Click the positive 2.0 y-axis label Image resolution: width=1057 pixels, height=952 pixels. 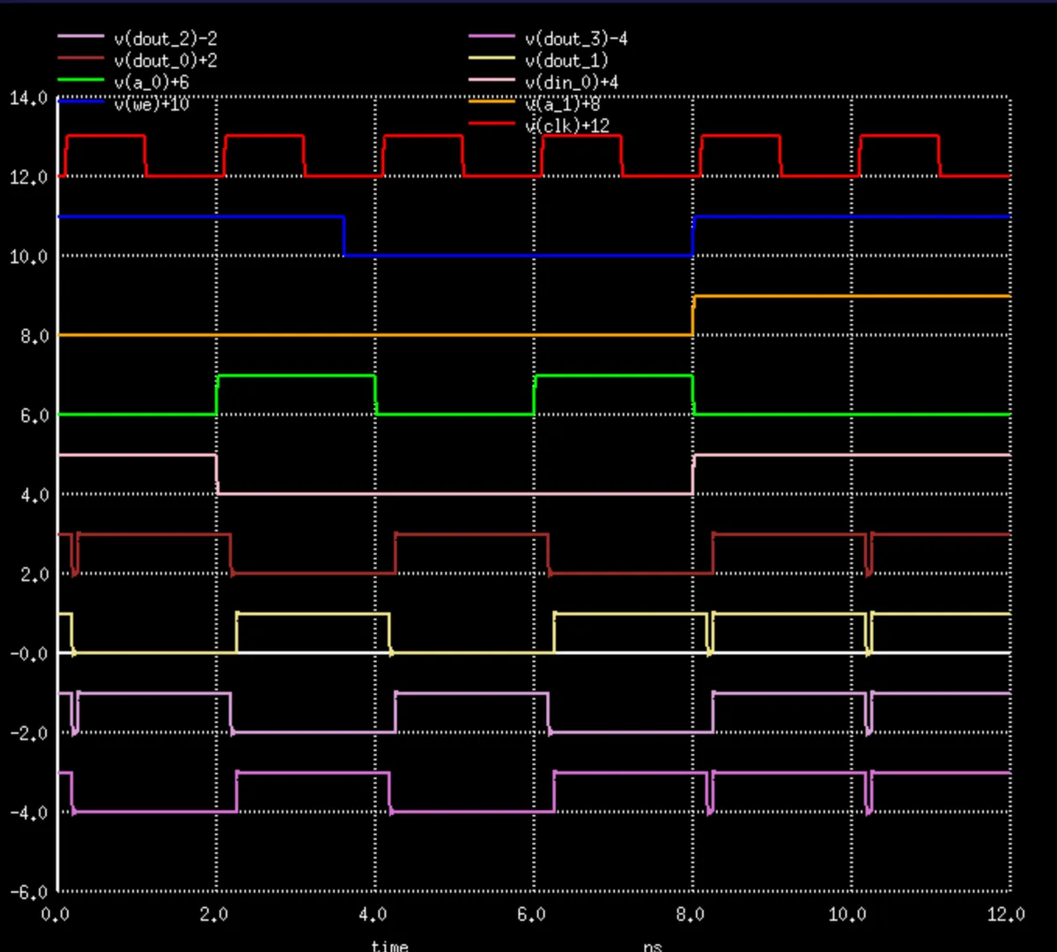tap(33, 574)
